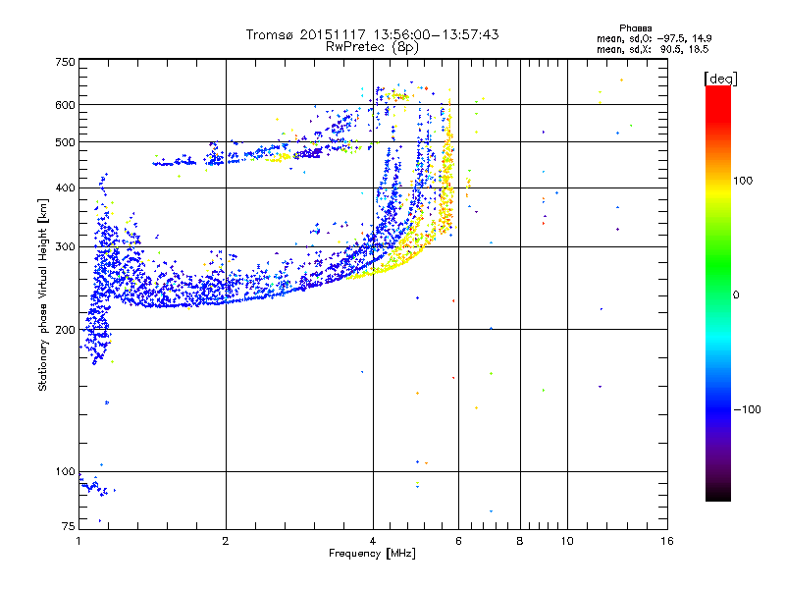
Task: Click the 'RwPretec (8p)' subtitle
Action: 372,47
